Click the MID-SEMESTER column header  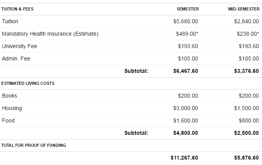(x=244, y=9)
